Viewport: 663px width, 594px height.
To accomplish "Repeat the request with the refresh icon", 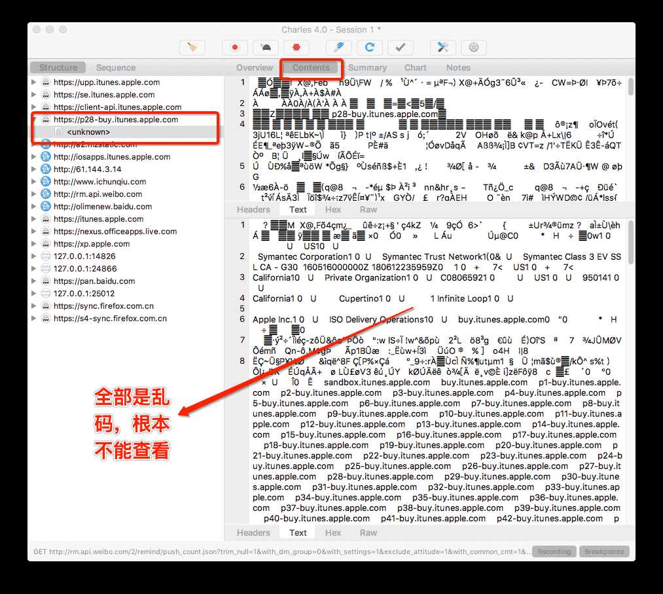I will [x=370, y=47].
